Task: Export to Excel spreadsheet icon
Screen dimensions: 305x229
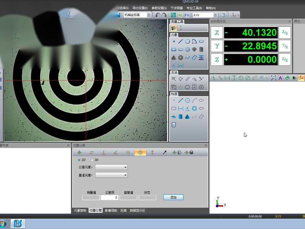Action: click(180, 15)
